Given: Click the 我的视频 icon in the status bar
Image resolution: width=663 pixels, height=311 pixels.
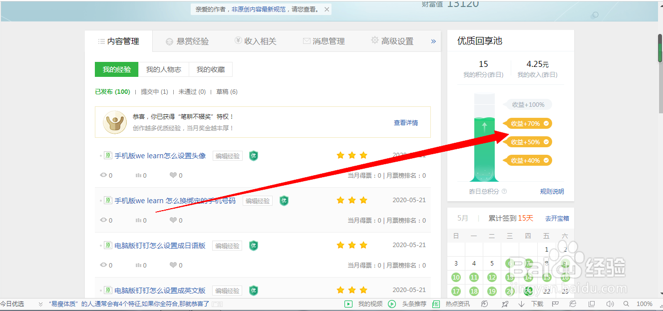Looking at the screenshot, I should tap(348, 304).
